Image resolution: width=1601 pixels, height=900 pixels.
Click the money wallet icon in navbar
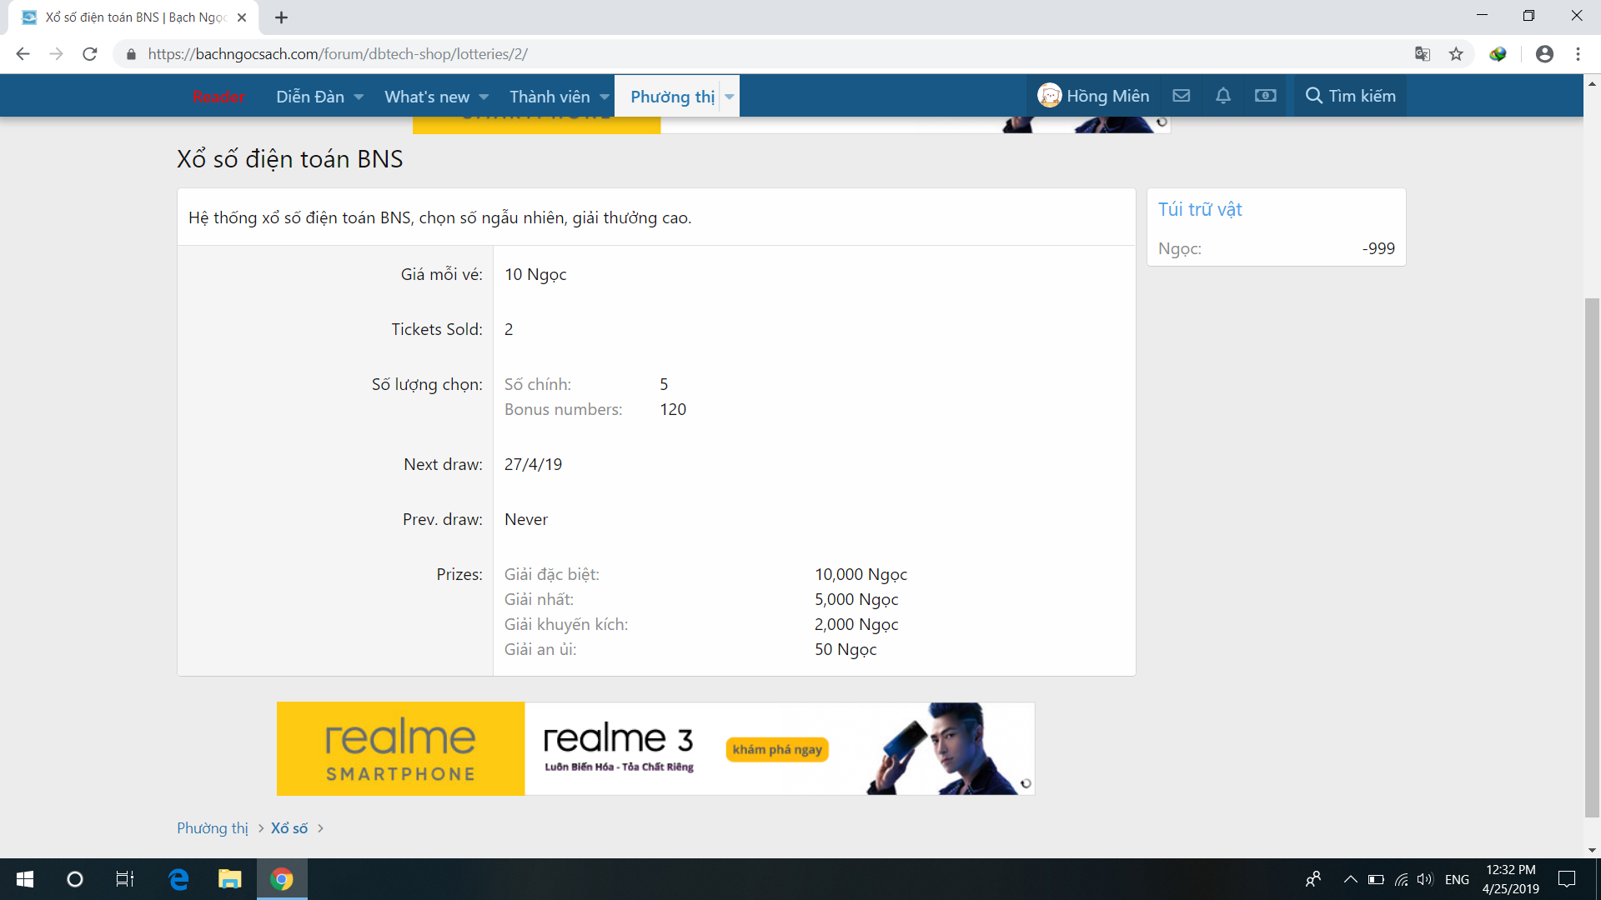(1265, 96)
